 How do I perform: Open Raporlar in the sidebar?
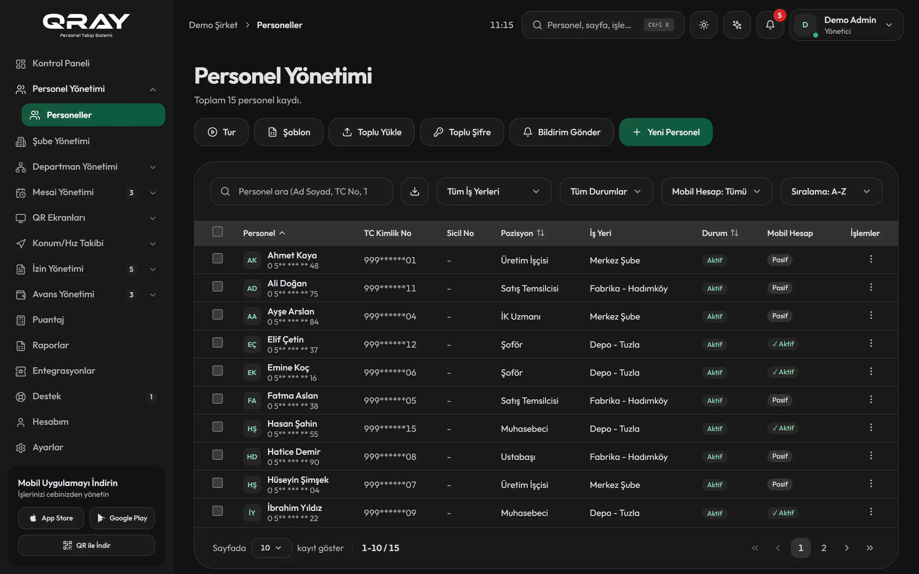86,345
